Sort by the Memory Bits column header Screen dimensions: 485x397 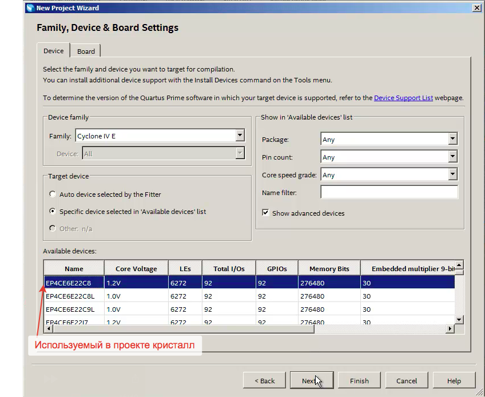(x=329, y=268)
